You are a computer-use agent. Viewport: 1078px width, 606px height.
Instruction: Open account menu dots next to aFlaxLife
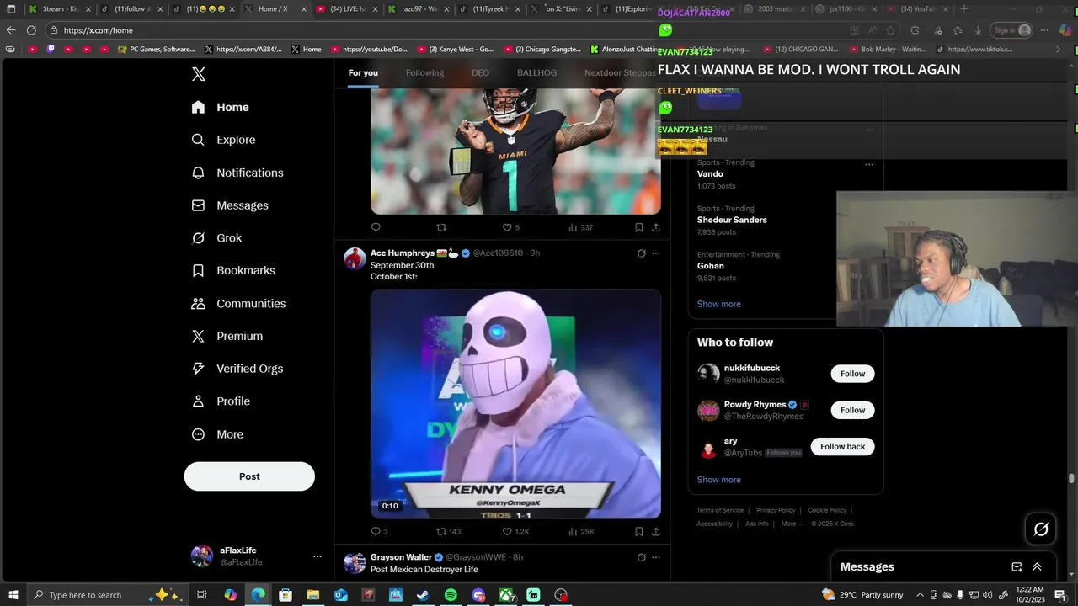[x=318, y=556]
